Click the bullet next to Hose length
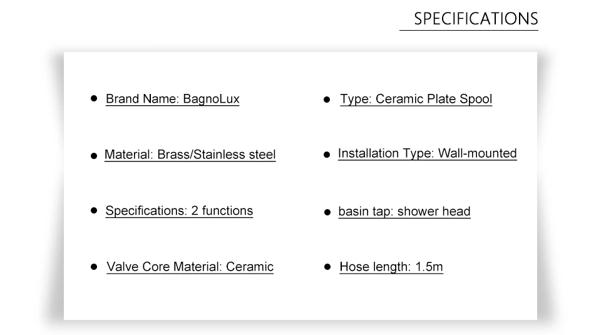 327,267
